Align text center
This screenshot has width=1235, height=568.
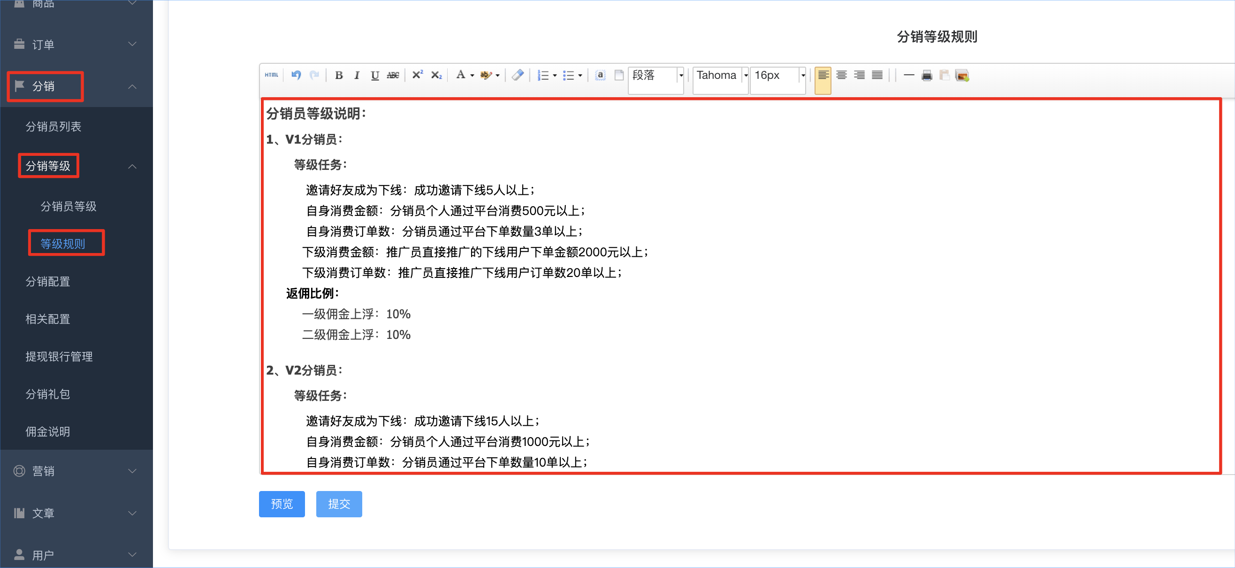(841, 75)
